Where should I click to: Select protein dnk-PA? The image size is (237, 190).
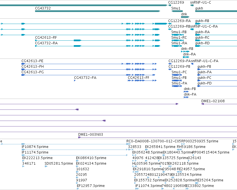coord(186,97)
